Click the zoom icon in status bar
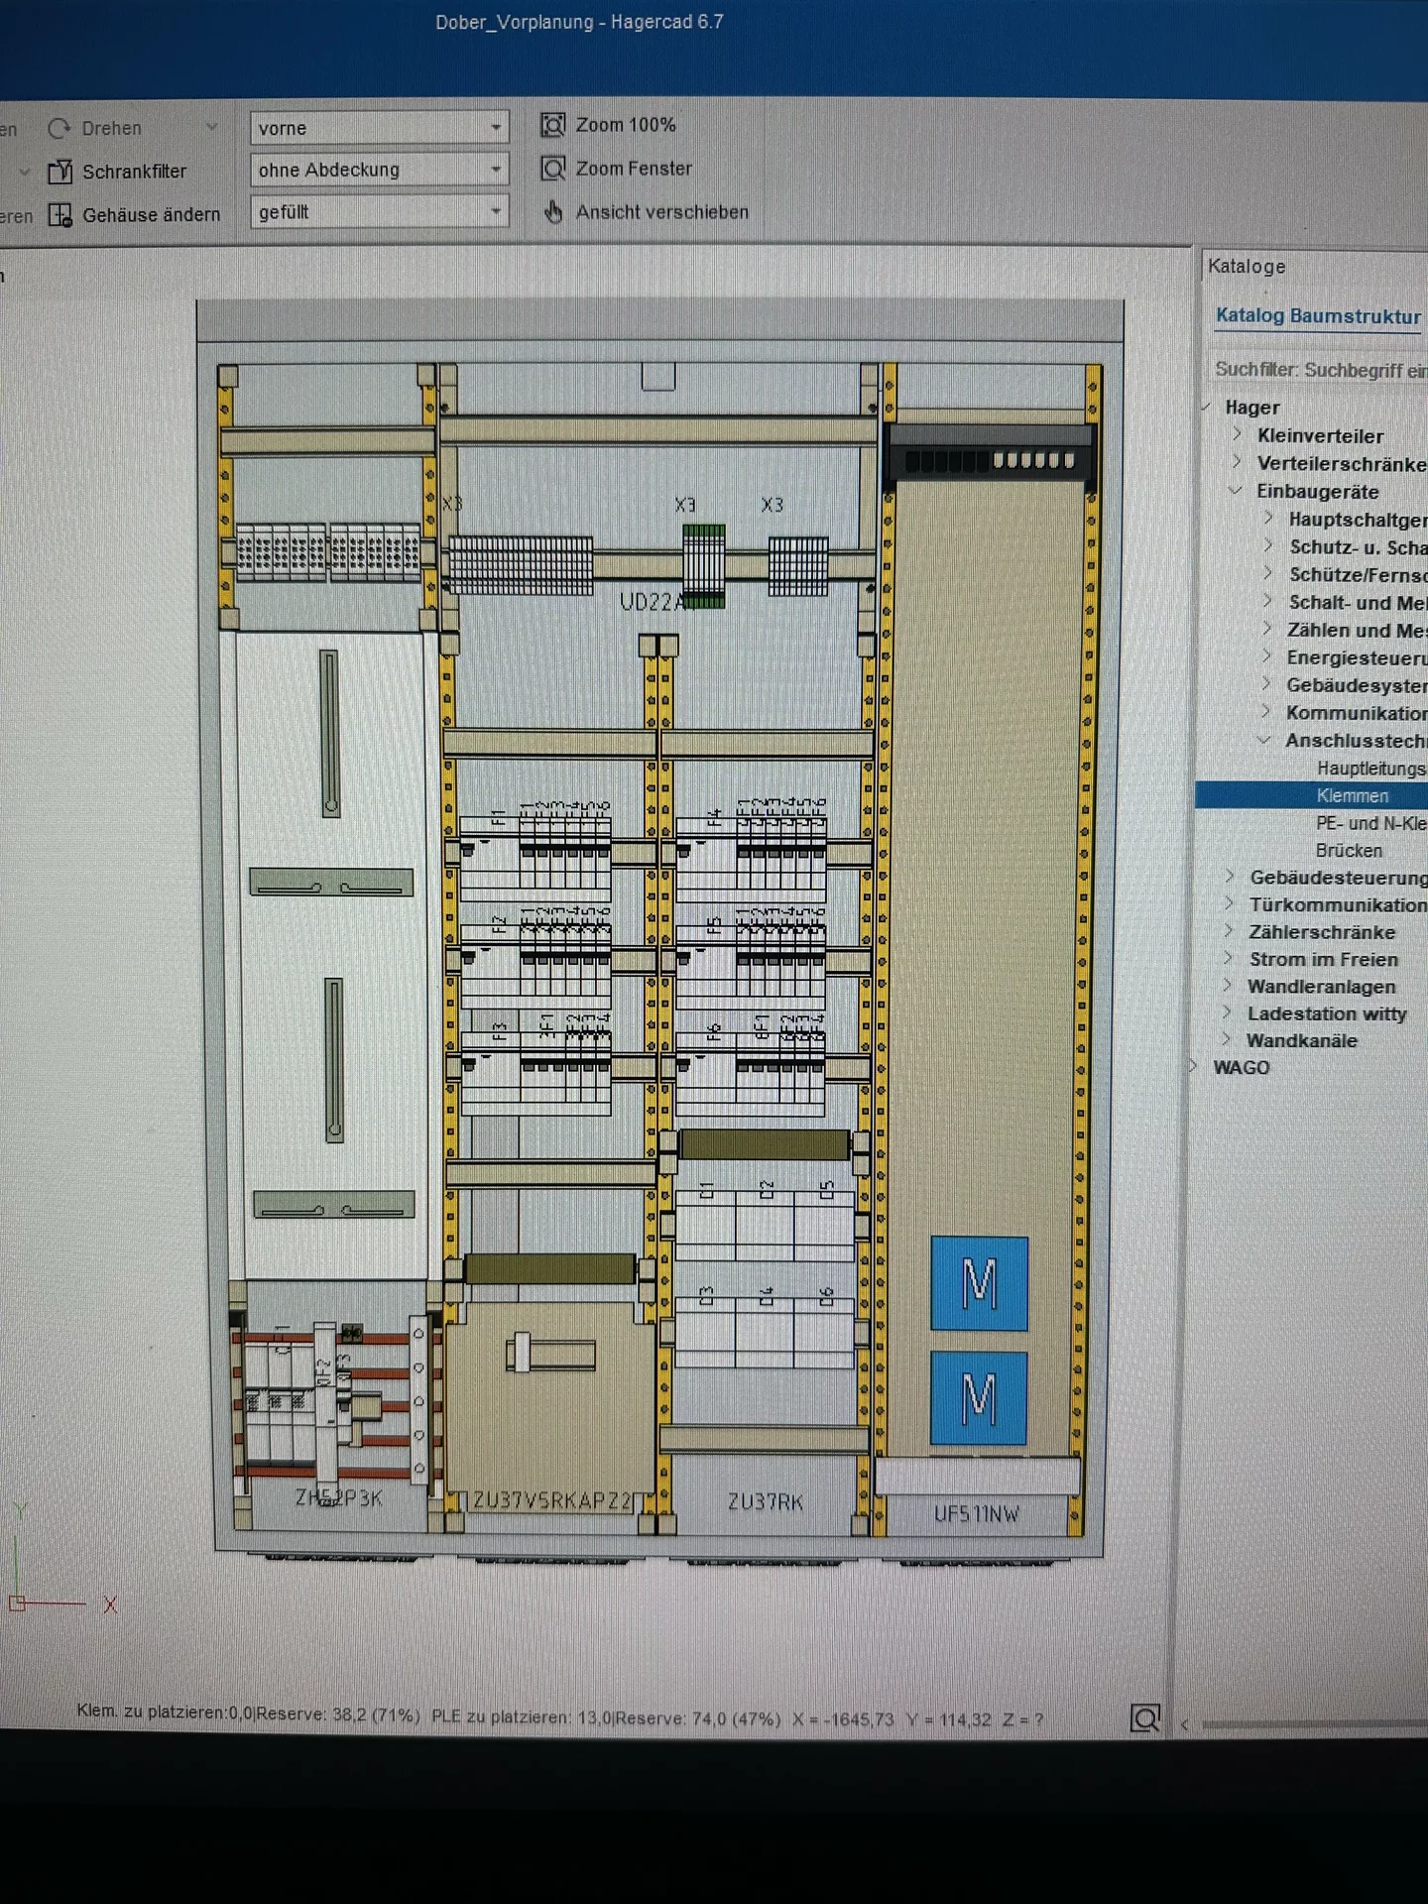Viewport: 1428px width, 1904px height. coord(1144,1718)
